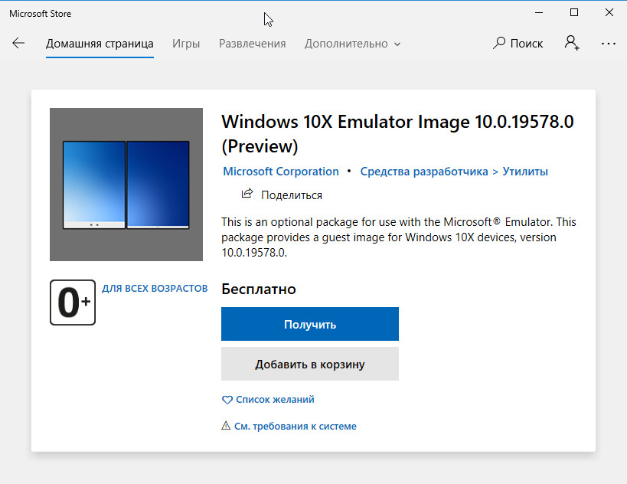The width and height of the screenshot is (627, 484).
Task: Open the Средства разработчика category link
Action: 424,172
